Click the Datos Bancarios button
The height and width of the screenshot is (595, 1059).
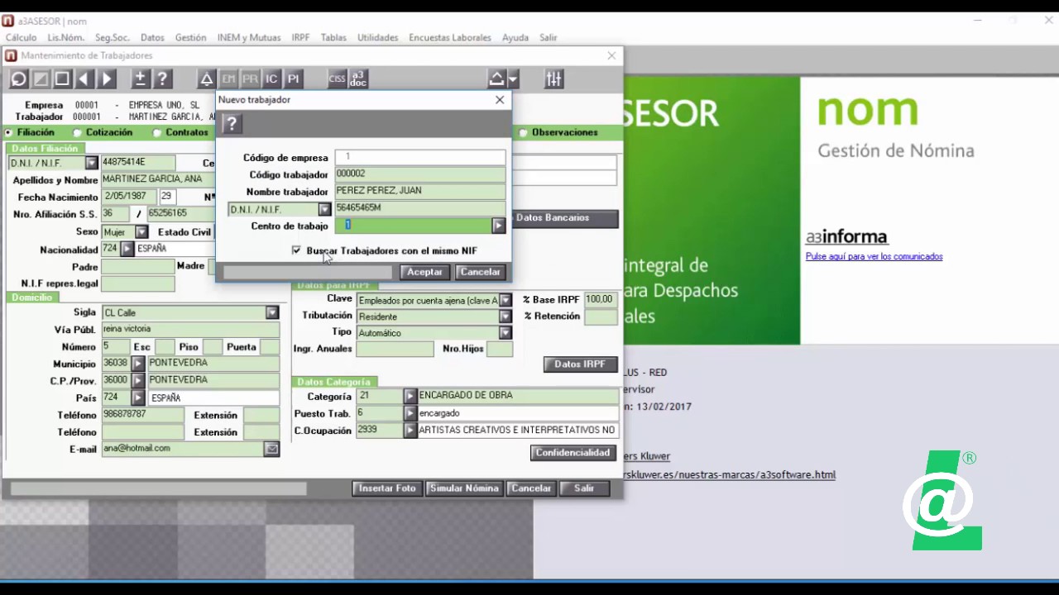566,218
